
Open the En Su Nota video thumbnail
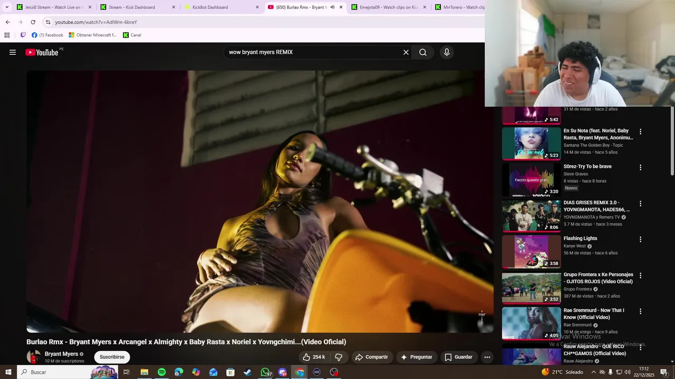point(531,143)
